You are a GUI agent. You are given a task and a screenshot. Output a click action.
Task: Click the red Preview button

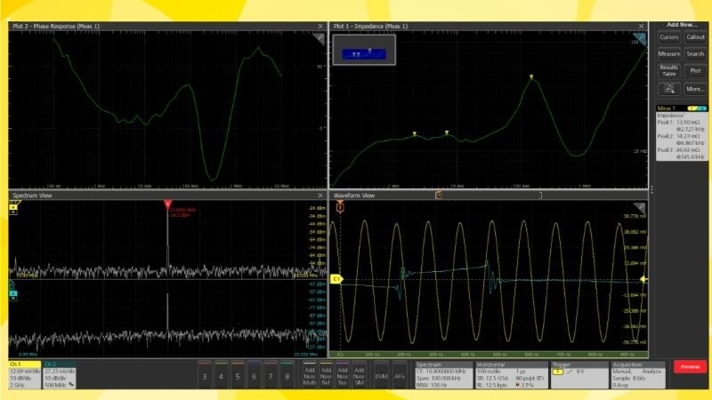pos(690,366)
